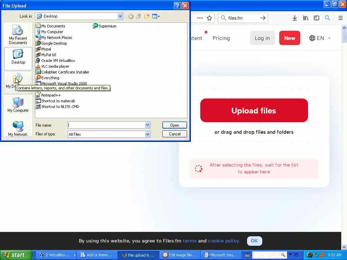Click the Windows start button

tap(16, 255)
